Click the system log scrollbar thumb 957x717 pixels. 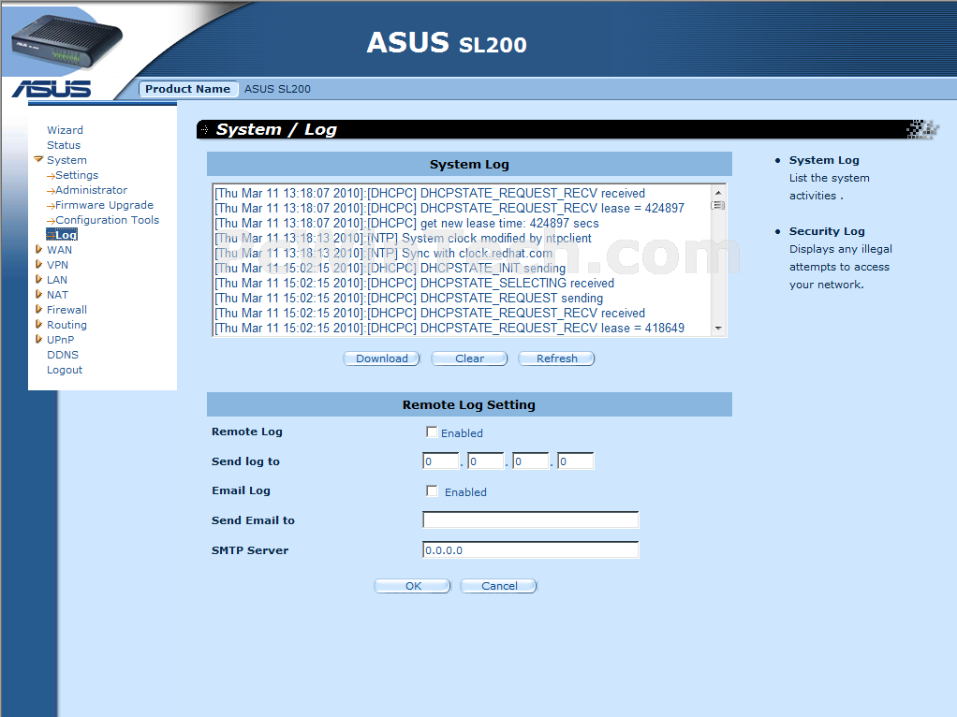point(718,206)
